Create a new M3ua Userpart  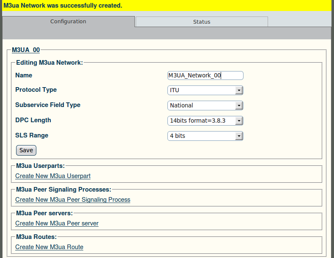(53, 176)
